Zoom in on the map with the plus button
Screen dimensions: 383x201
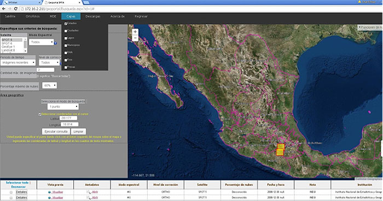coord(135,32)
